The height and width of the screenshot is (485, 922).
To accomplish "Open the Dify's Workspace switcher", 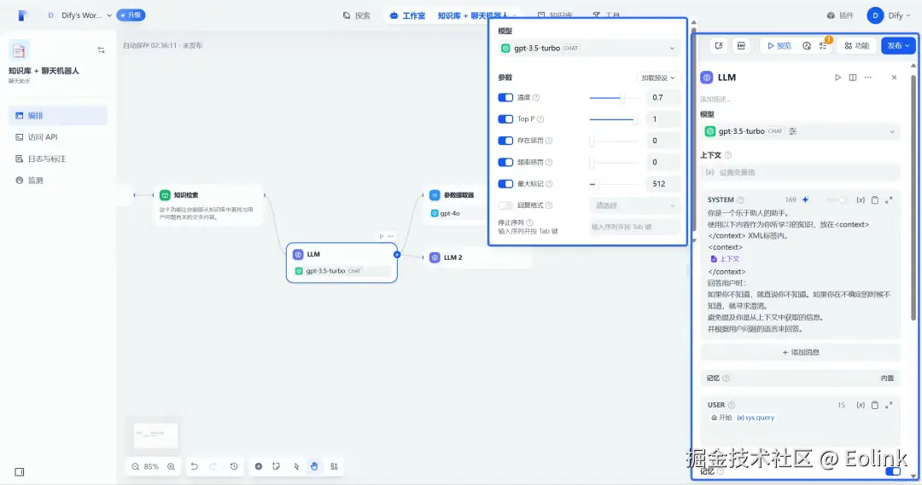I will click(79, 15).
